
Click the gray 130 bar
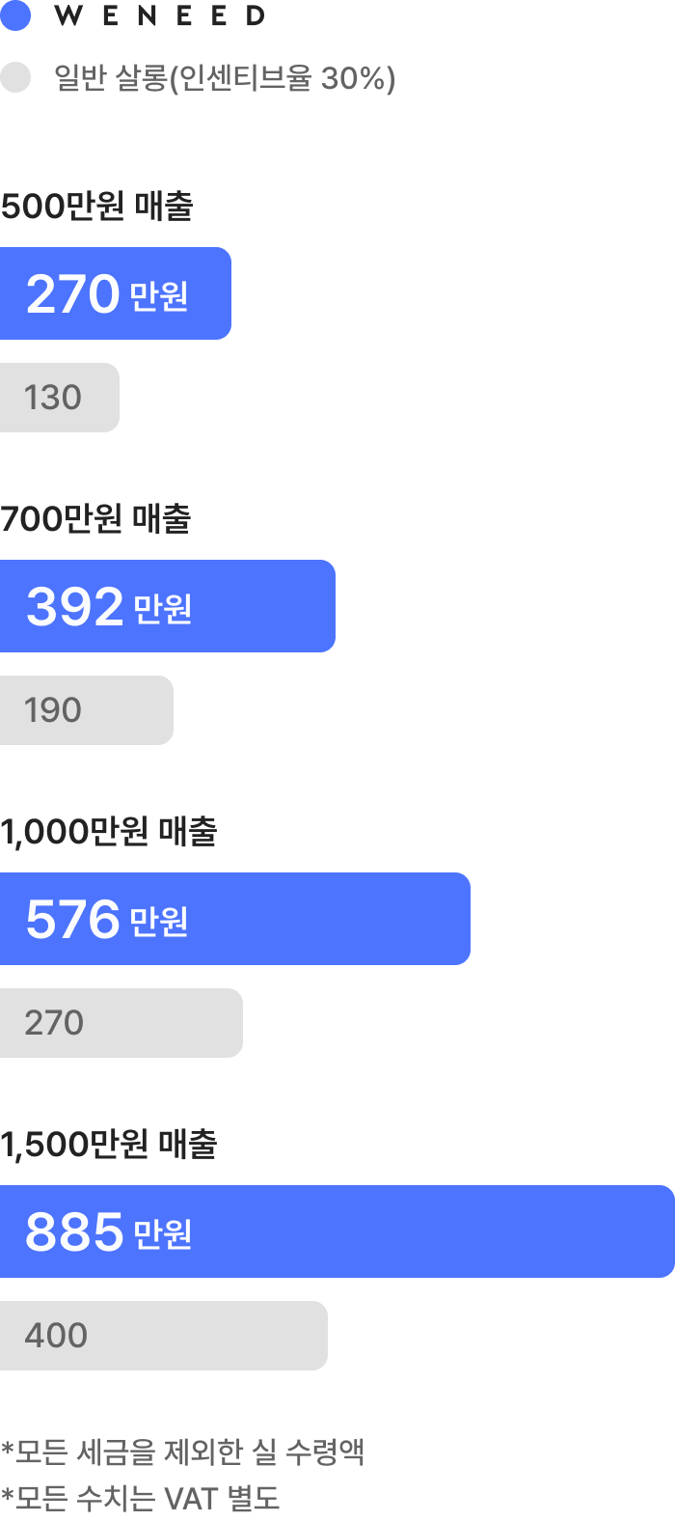click(x=60, y=398)
